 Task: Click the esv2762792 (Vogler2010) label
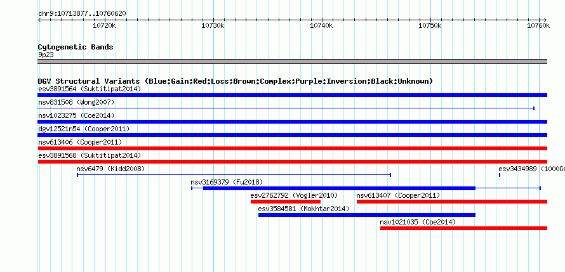coord(294,195)
